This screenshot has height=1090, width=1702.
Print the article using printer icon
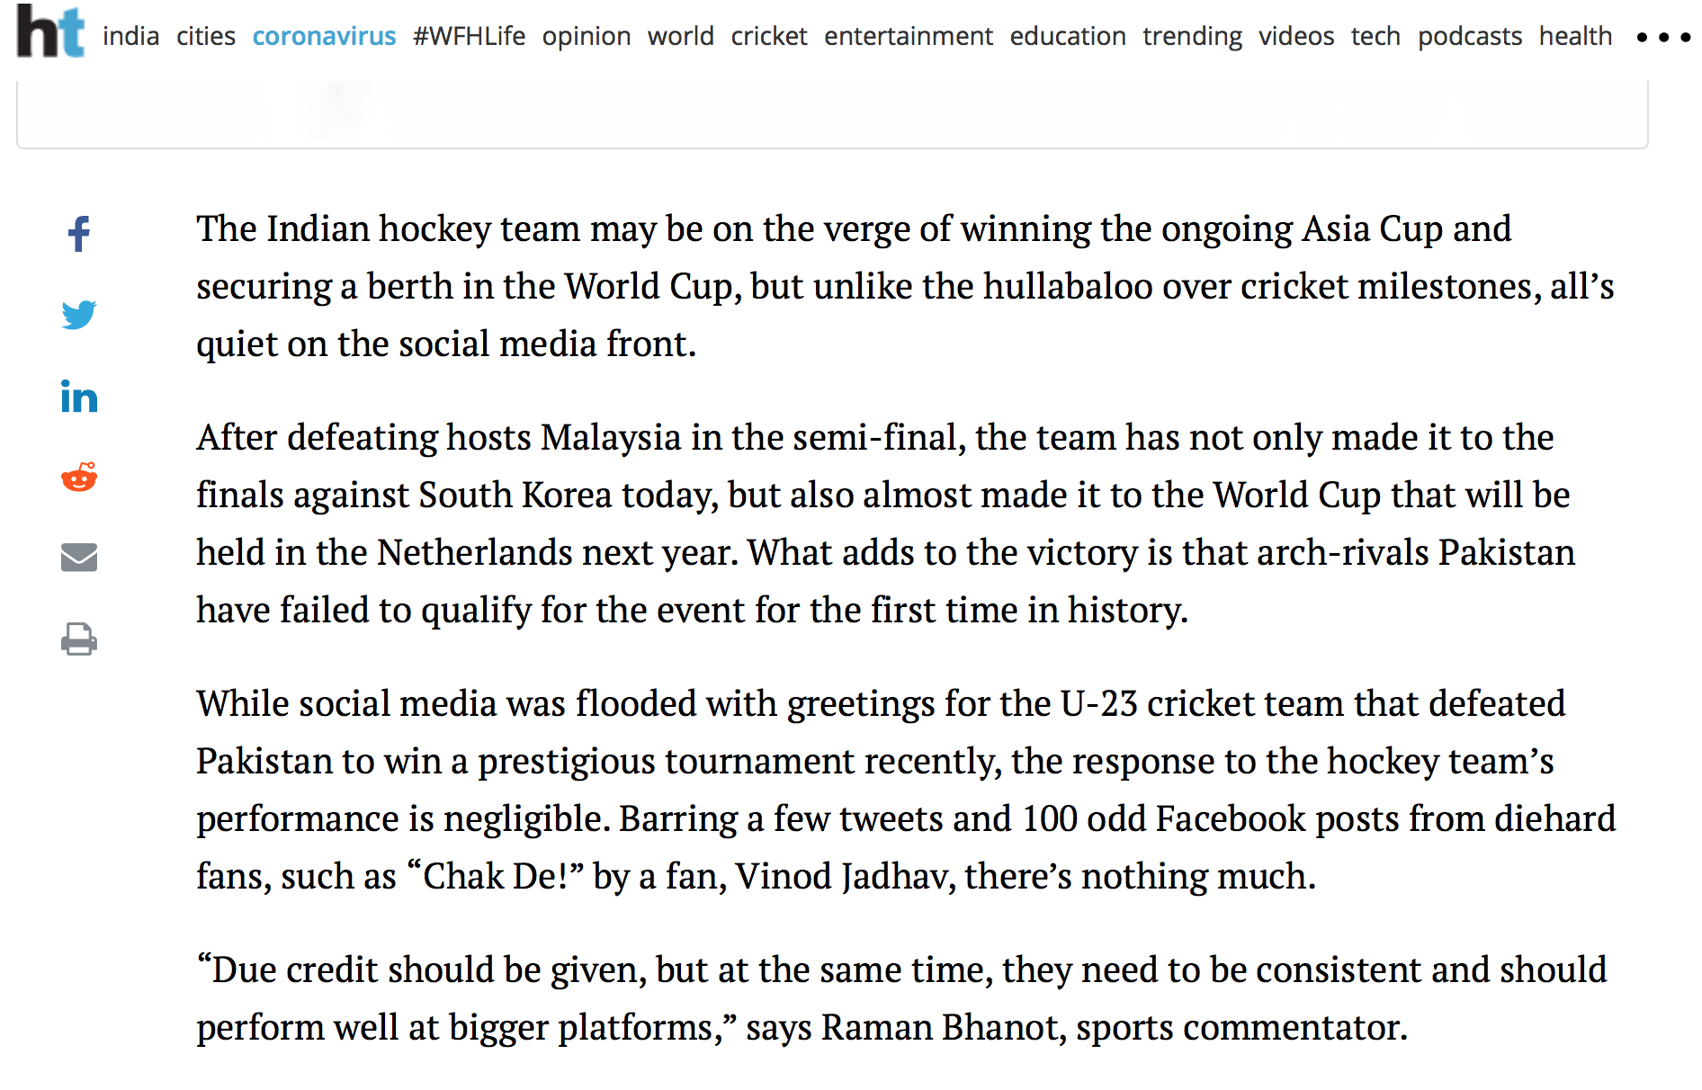(x=79, y=639)
